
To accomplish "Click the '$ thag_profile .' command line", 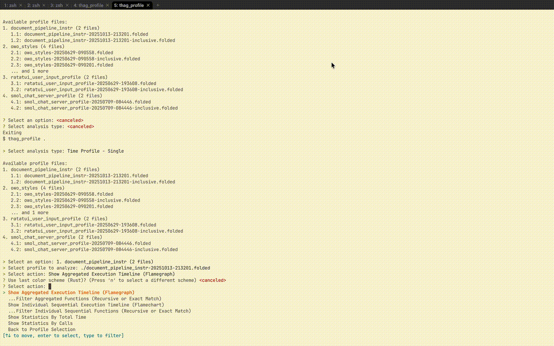I will [24, 138].
